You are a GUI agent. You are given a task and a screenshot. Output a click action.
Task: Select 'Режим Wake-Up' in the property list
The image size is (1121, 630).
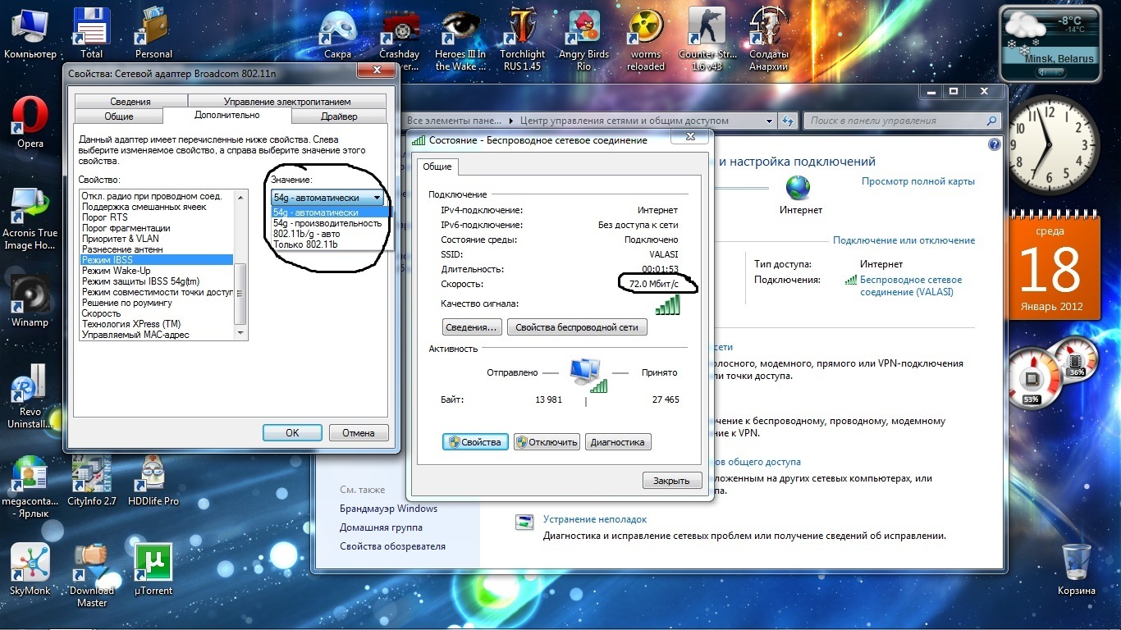tap(116, 271)
